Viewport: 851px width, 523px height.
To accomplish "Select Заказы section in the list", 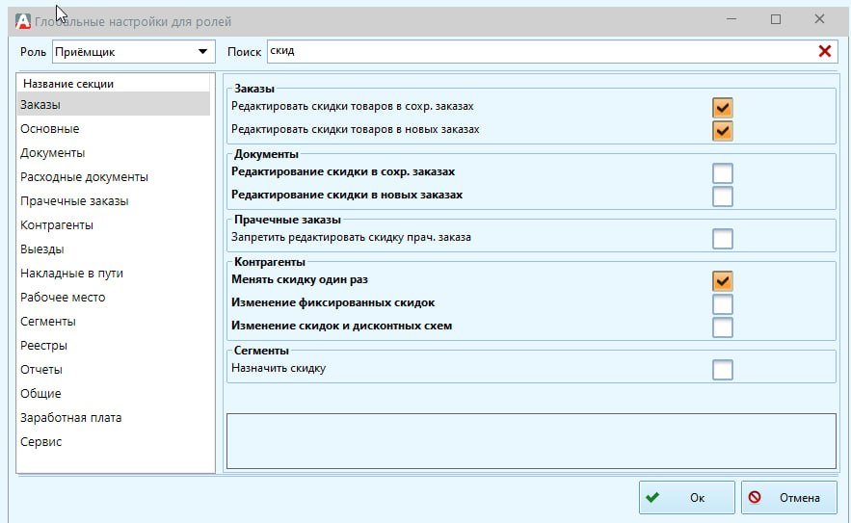I will [114, 105].
